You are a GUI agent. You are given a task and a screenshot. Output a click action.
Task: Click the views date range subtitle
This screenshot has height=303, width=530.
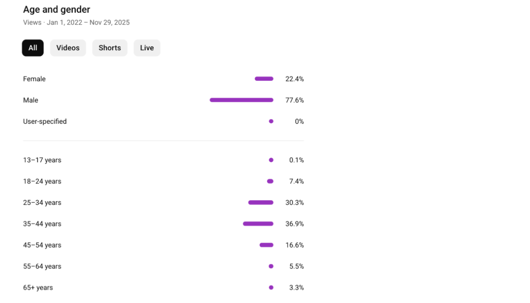coord(76,23)
